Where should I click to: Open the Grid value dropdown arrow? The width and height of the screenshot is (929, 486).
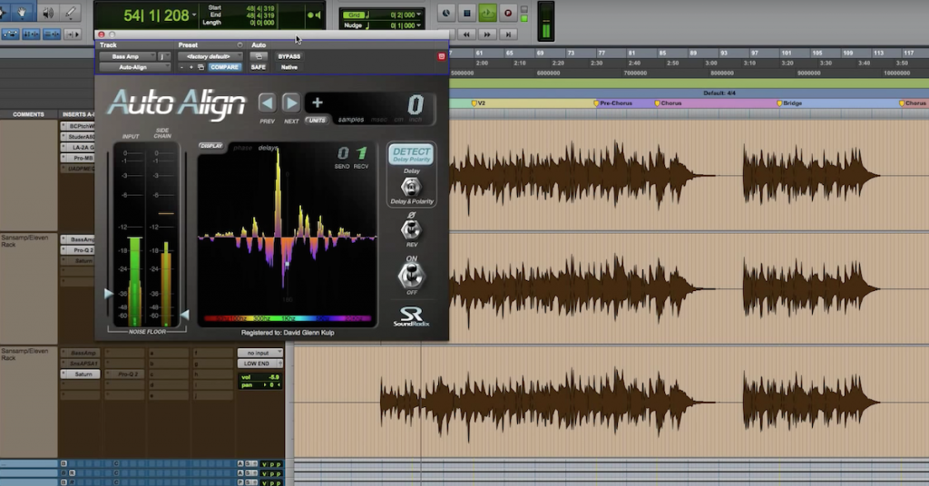419,15
